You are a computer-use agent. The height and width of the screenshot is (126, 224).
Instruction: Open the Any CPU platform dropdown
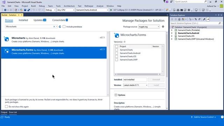click(66, 10)
